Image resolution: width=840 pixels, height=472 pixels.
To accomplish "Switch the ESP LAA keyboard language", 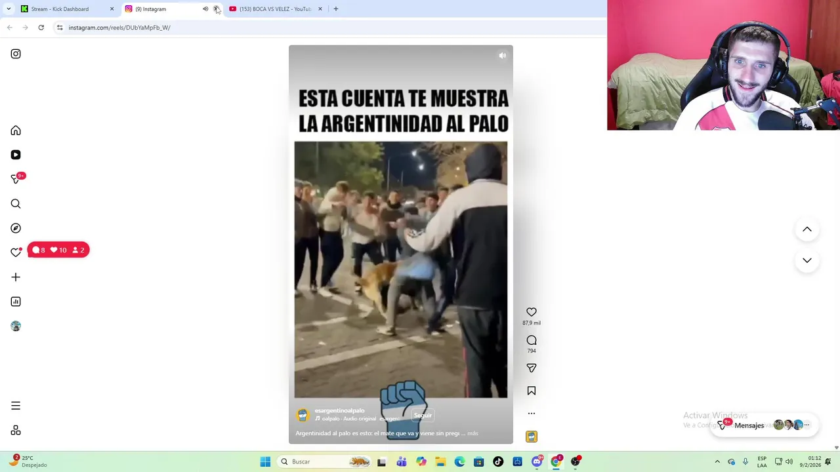I will [x=762, y=462].
